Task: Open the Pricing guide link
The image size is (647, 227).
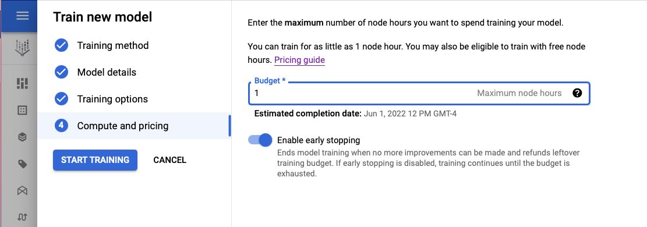Action: click(299, 60)
